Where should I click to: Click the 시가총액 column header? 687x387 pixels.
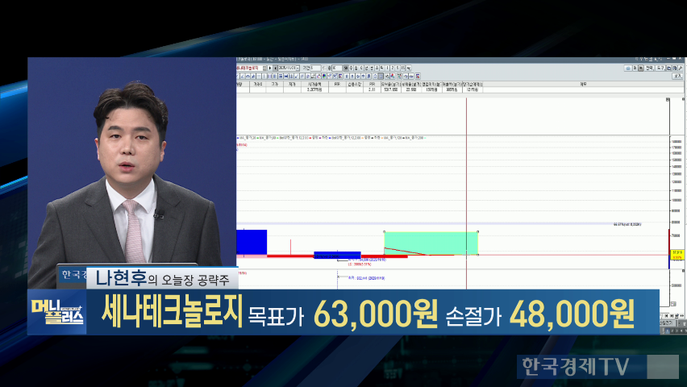coord(312,83)
